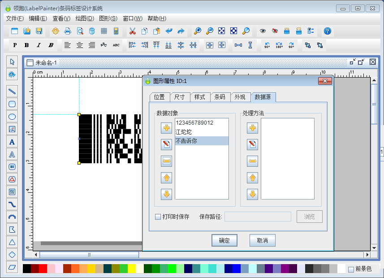This screenshot has height=278, width=384.
Task: Add a new 数据对象 item with plus
Action: click(167, 128)
